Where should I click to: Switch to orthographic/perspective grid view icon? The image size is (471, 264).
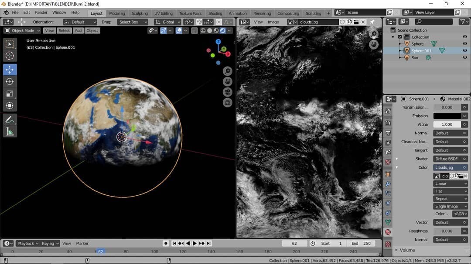[x=227, y=103]
